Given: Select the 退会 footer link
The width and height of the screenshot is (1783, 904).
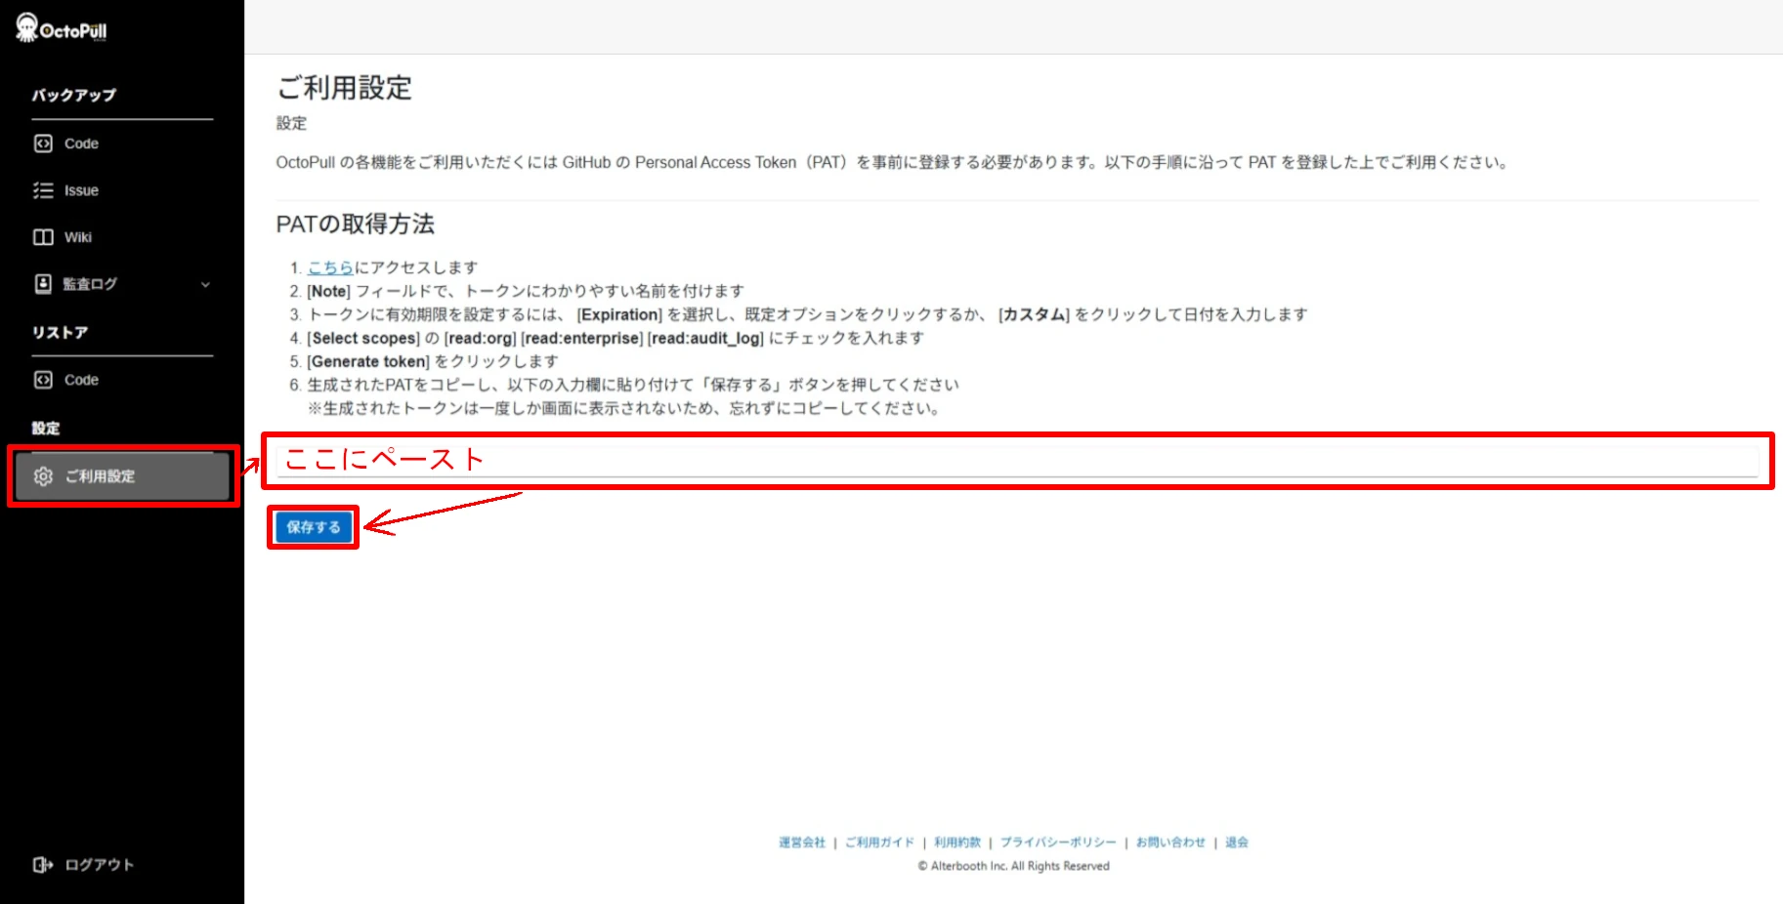Looking at the screenshot, I should click(1236, 842).
